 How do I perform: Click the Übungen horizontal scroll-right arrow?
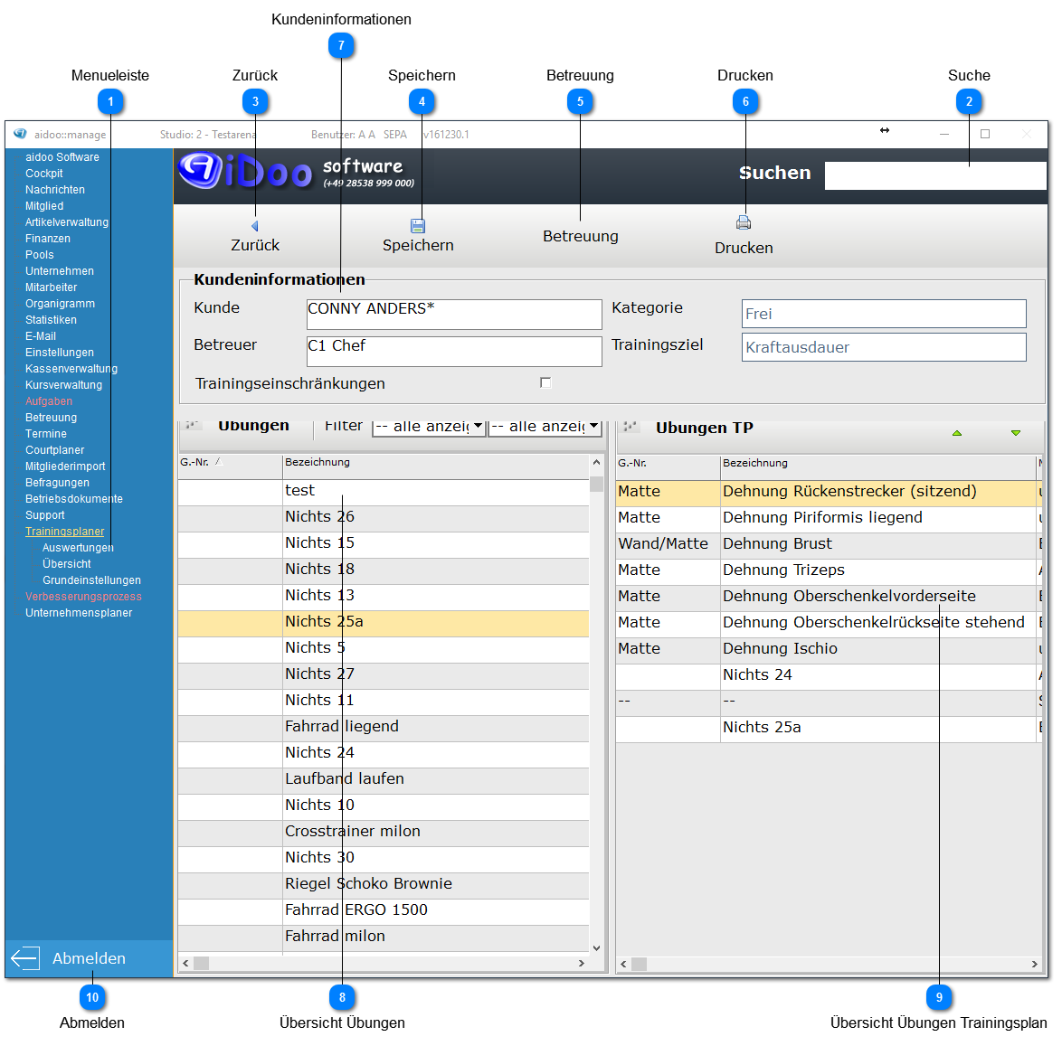click(x=581, y=963)
